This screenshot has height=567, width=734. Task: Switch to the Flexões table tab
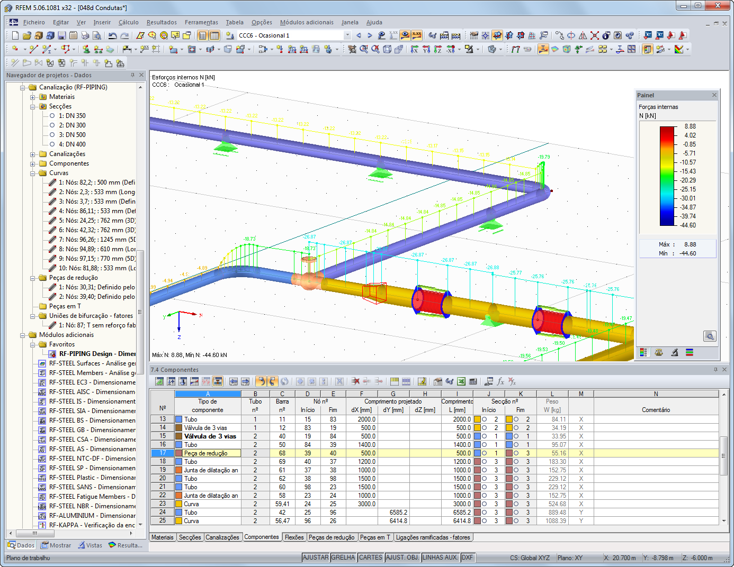pyautogui.click(x=294, y=537)
